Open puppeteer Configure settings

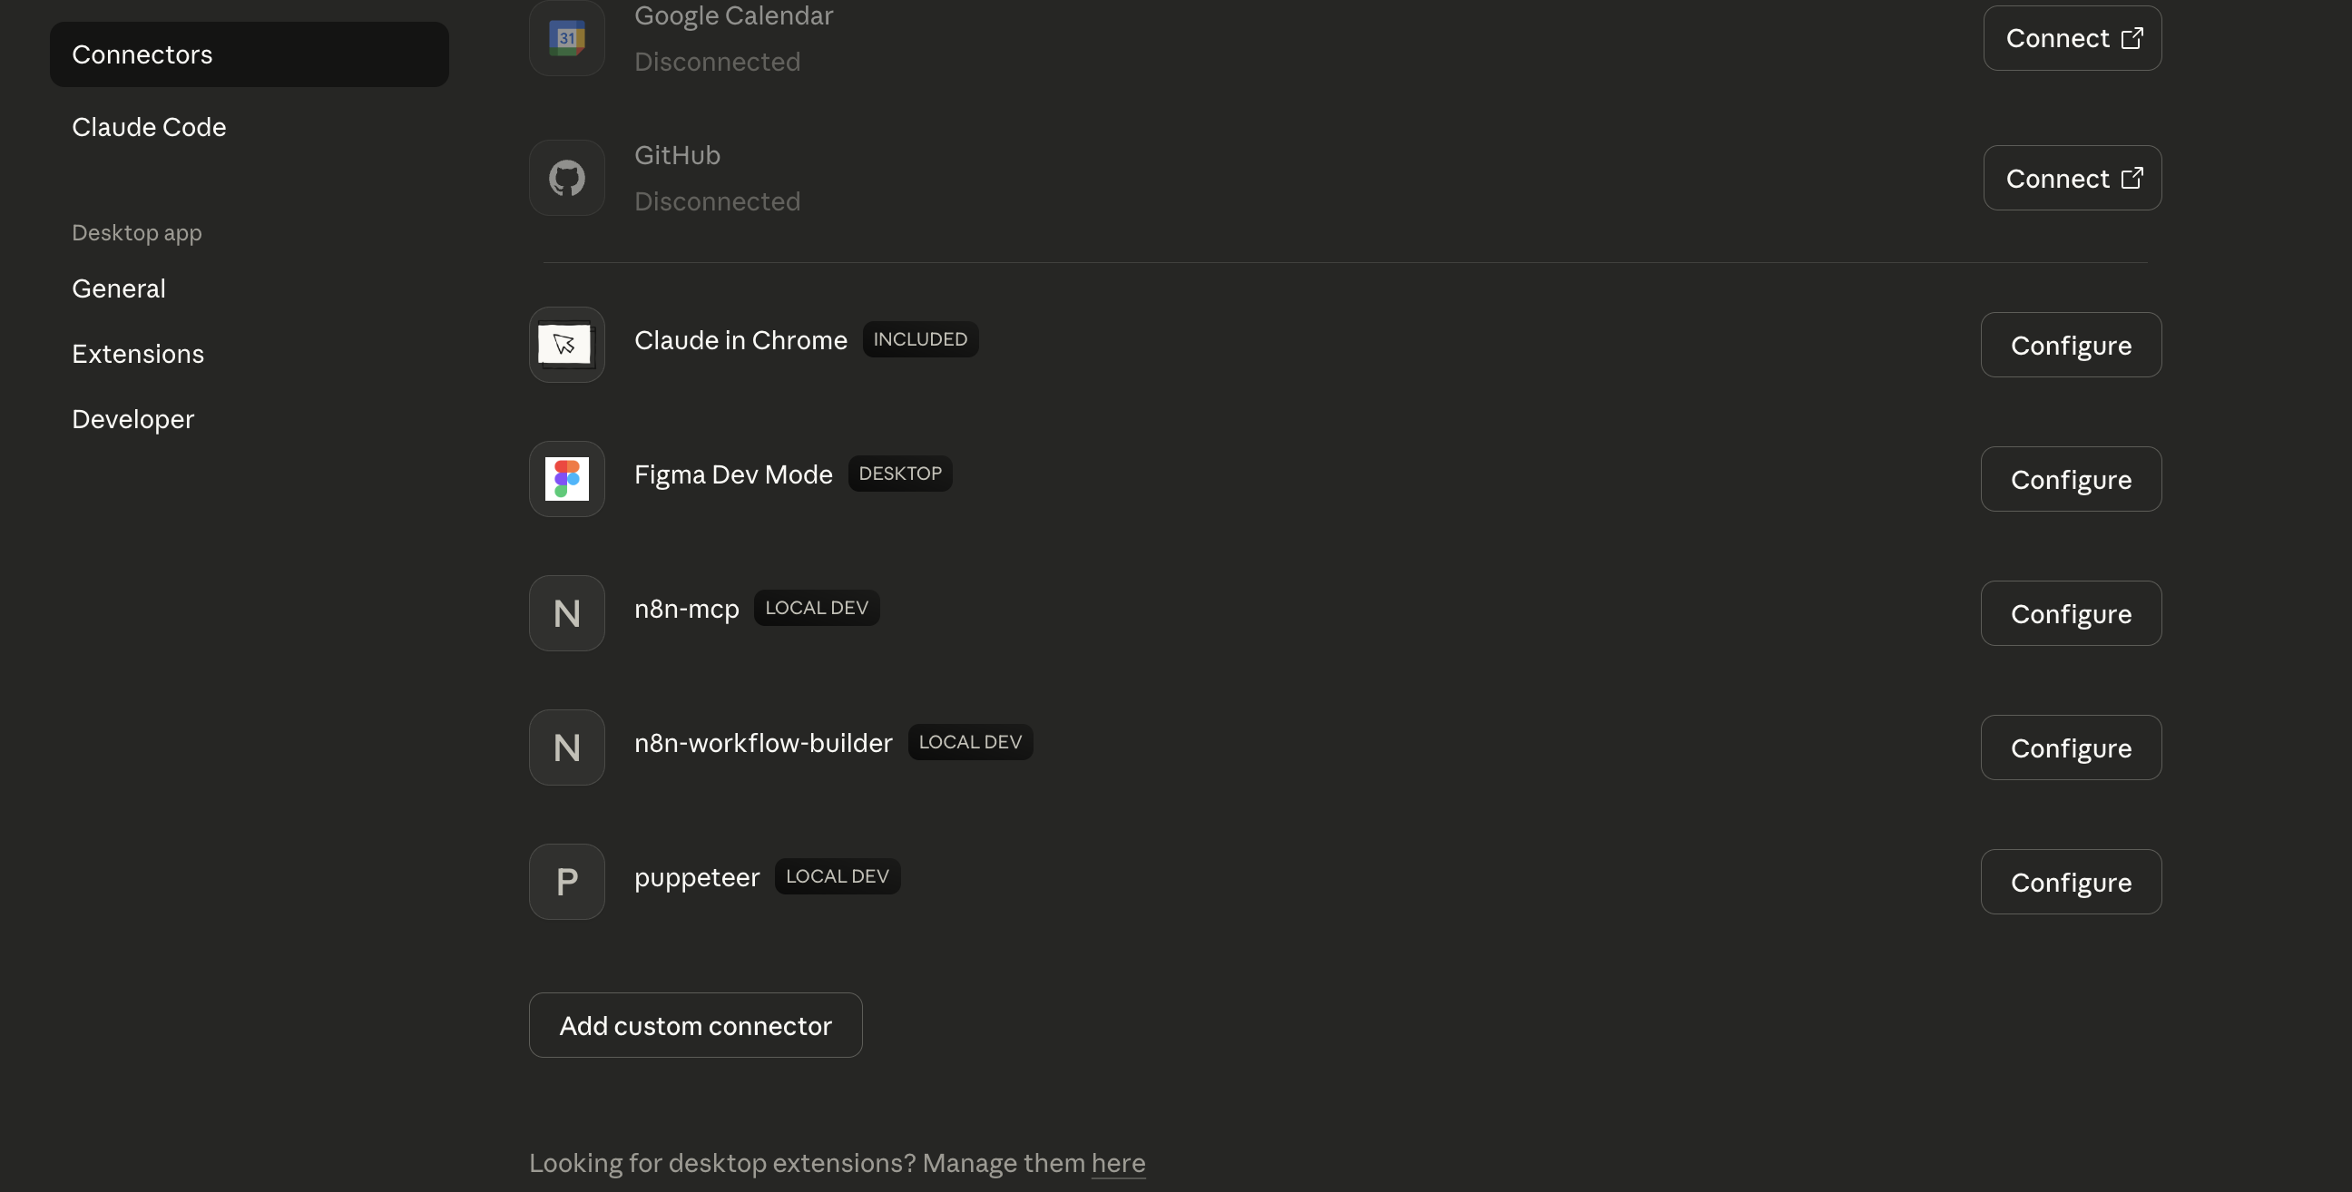tap(2070, 882)
